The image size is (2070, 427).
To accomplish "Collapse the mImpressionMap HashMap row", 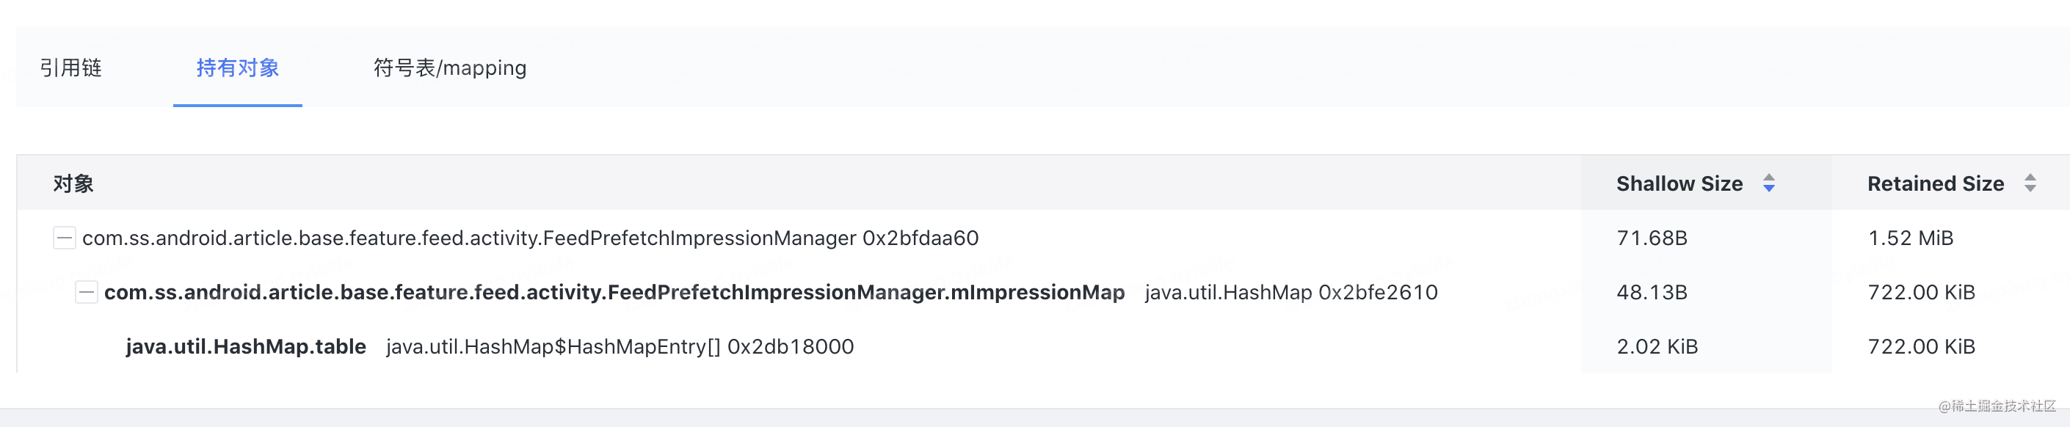I will click(86, 292).
